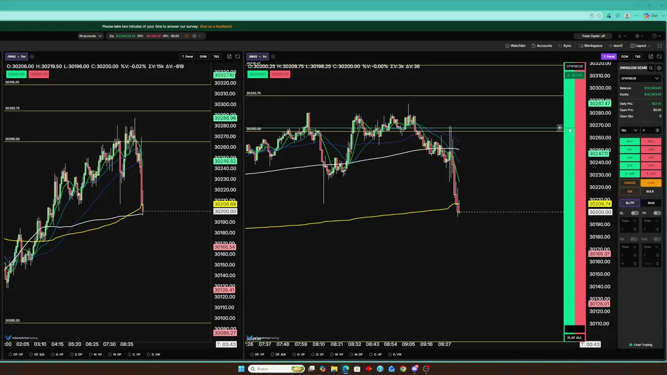
Task: Open Windows Start menu
Action: click(x=241, y=369)
